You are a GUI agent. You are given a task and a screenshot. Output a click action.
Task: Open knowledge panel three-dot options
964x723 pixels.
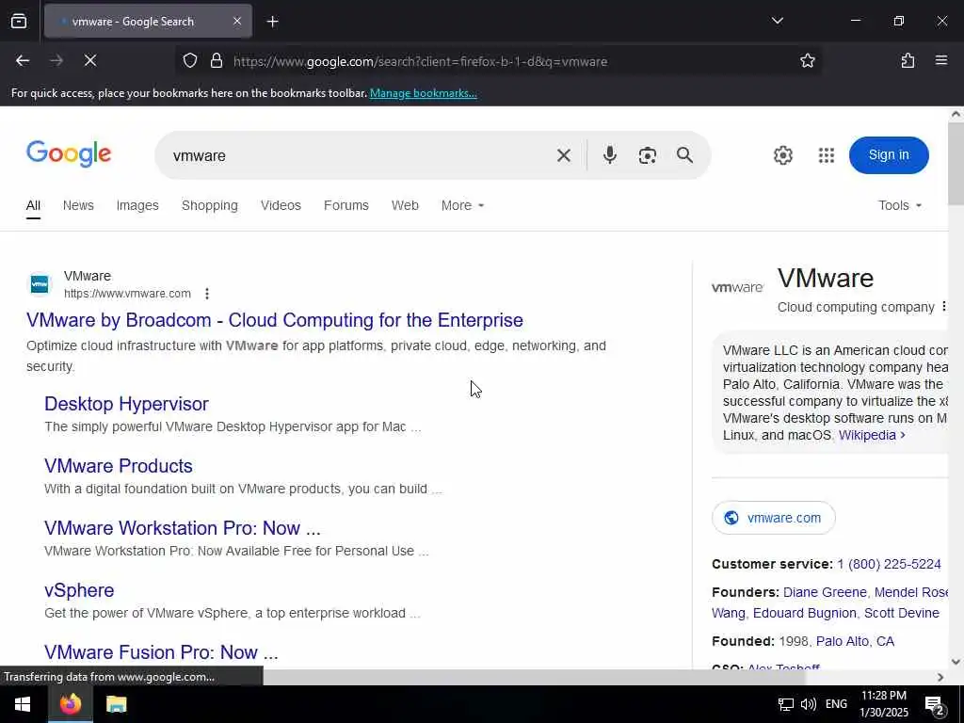pos(943,306)
